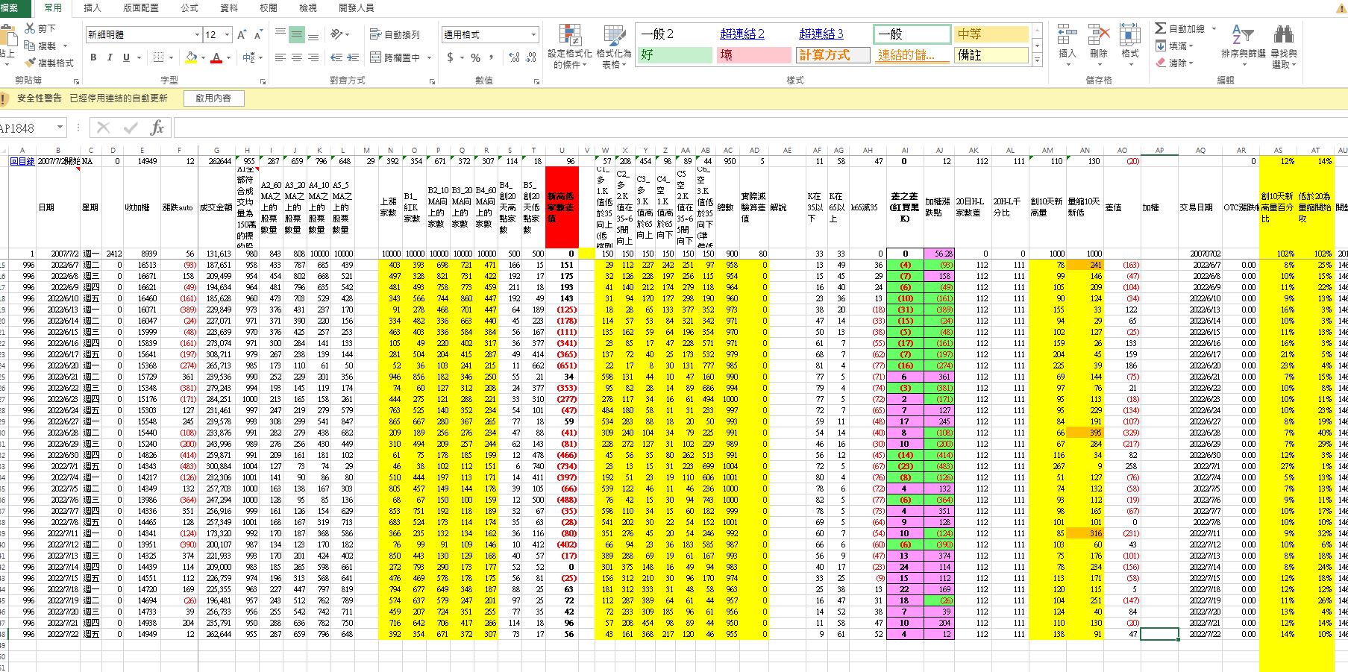Toggle center horizontal alignment
The image size is (1348, 672).
[297, 57]
